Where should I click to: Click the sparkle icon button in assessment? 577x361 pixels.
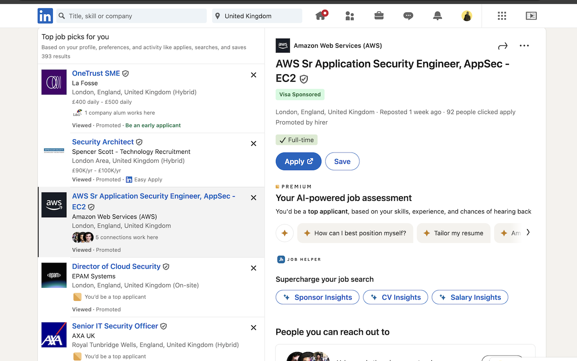click(284, 233)
